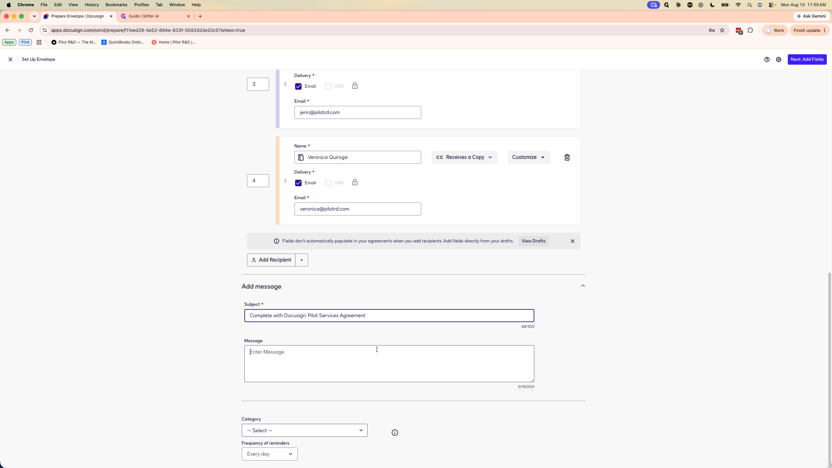The width and height of the screenshot is (832, 468).
Task: Open macOS Spotlight search icon
Action: click(x=749, y=5)
